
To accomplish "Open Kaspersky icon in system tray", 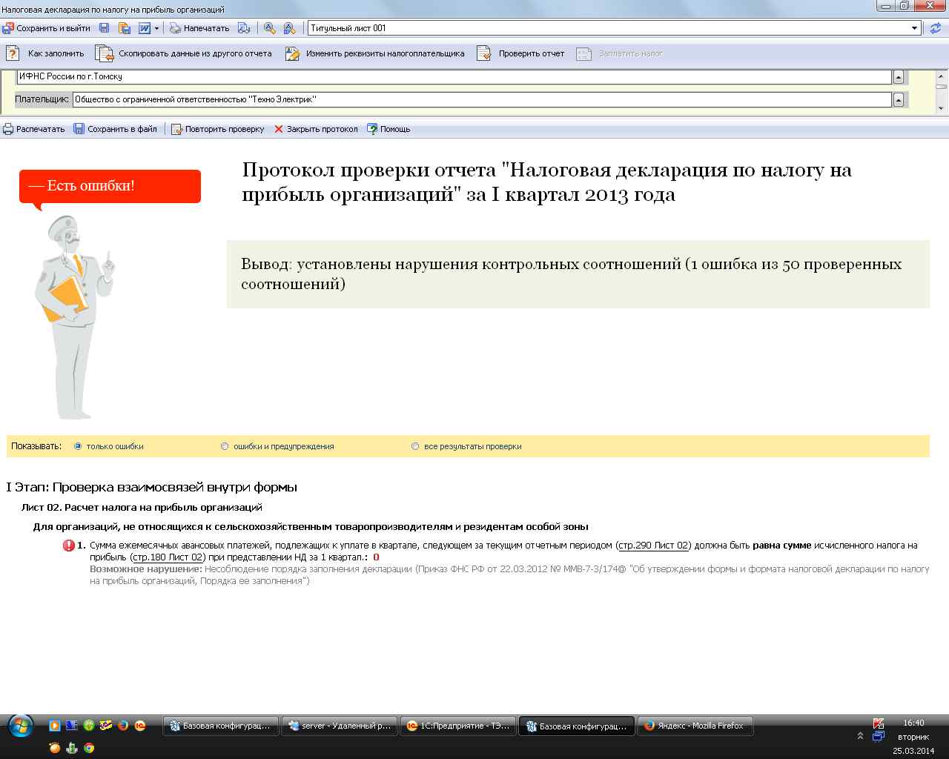I will pos(879,724).
